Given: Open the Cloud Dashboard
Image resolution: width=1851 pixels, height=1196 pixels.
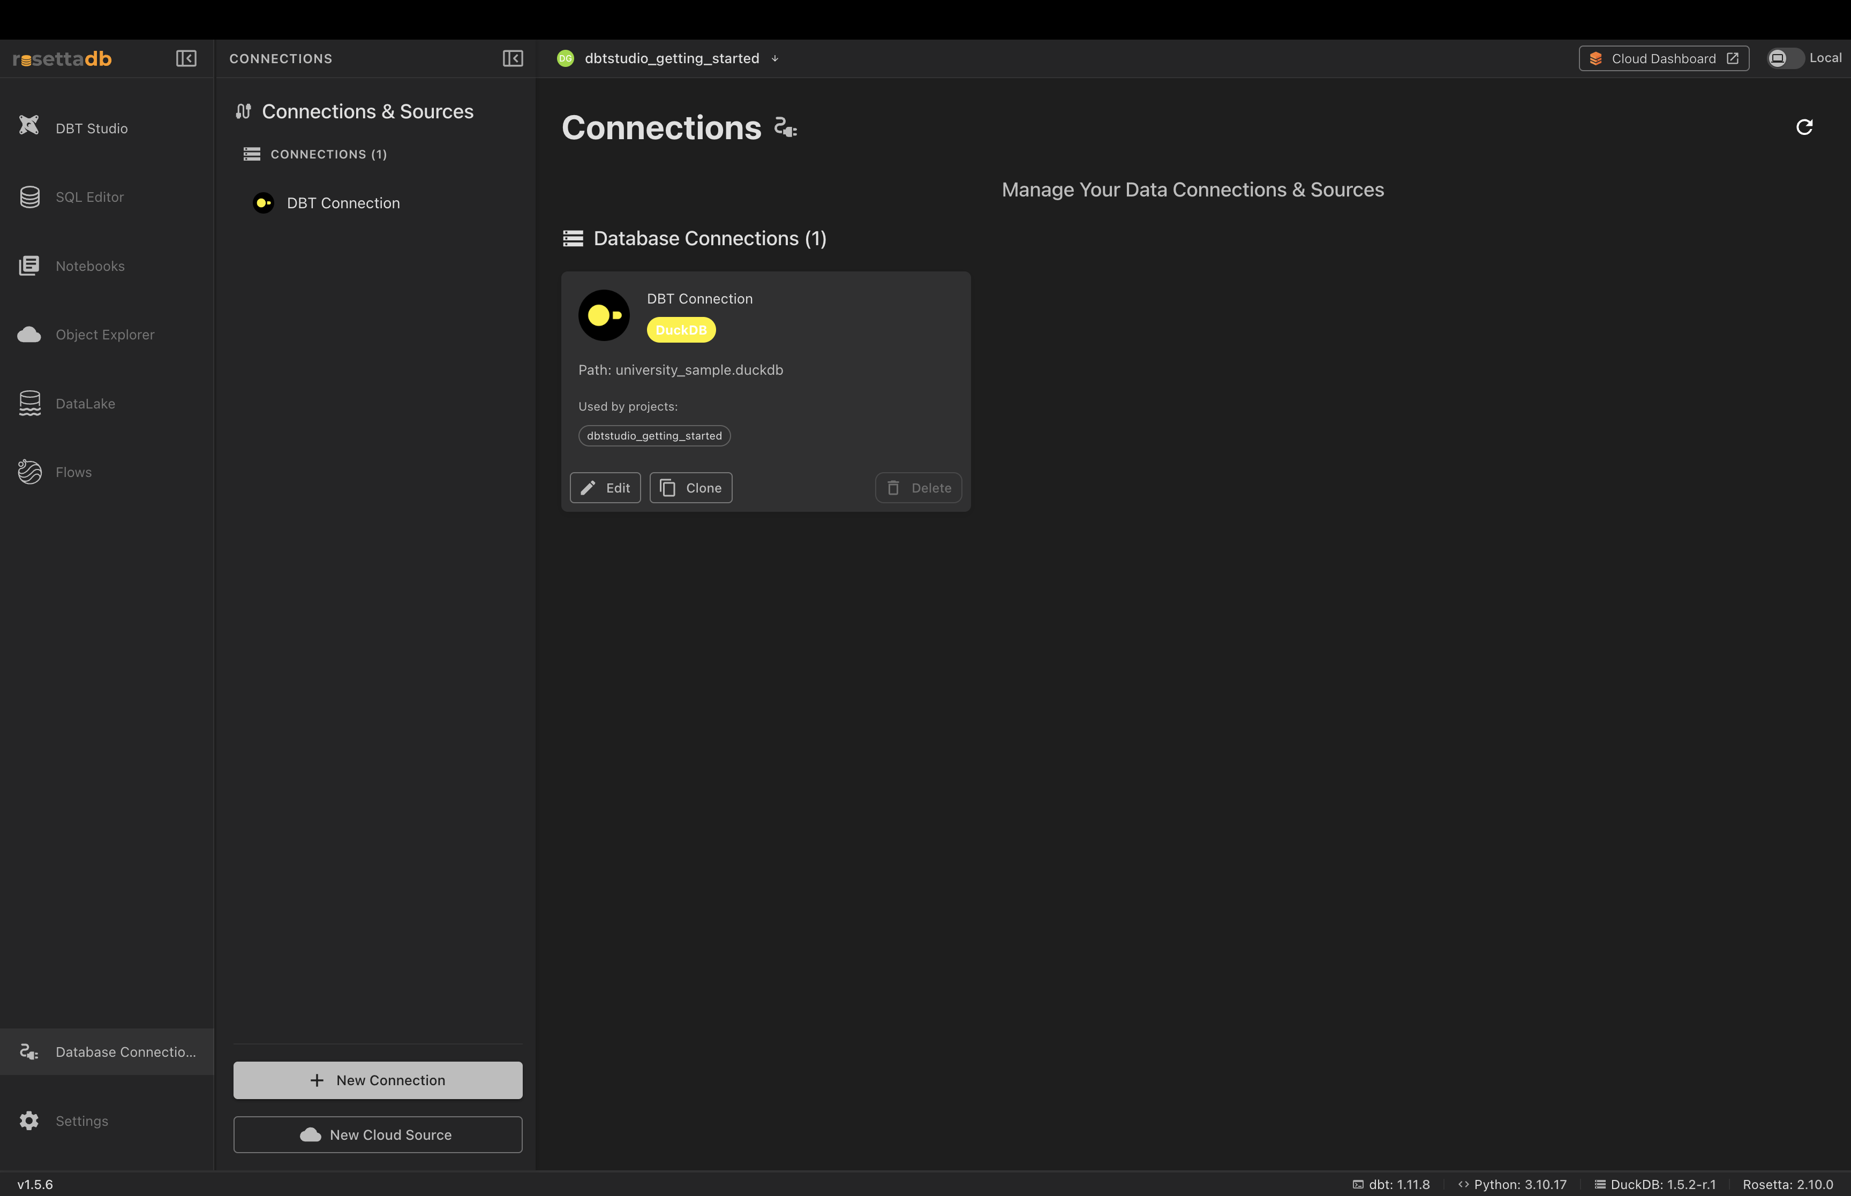Looking at the screenshot, I should 1664,58.
